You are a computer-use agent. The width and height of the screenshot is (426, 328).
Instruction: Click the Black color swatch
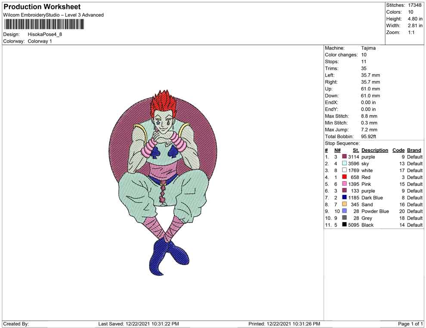[x=344, y=224]
